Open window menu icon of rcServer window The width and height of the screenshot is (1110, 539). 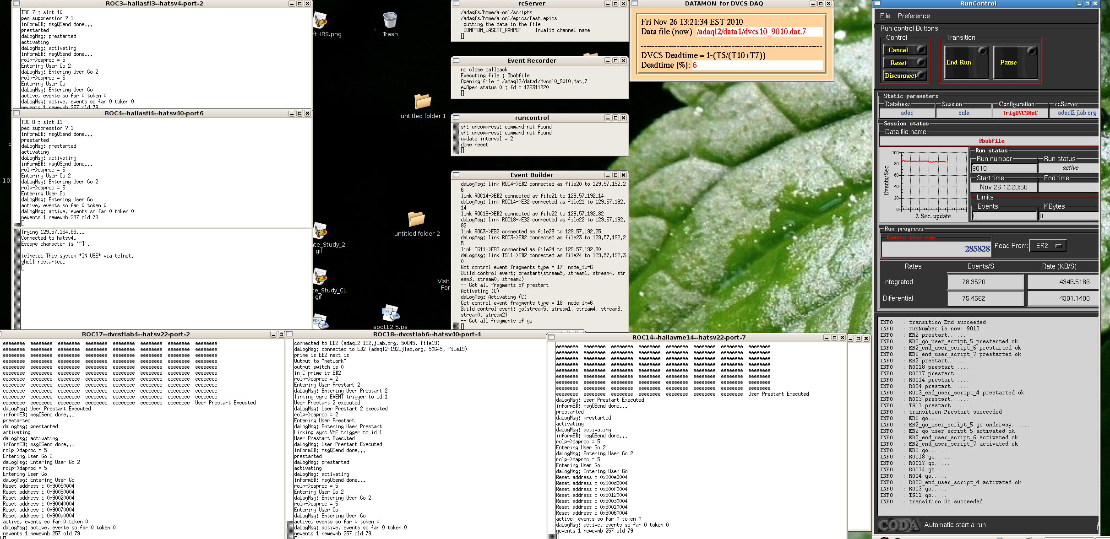tap(456, 3)
